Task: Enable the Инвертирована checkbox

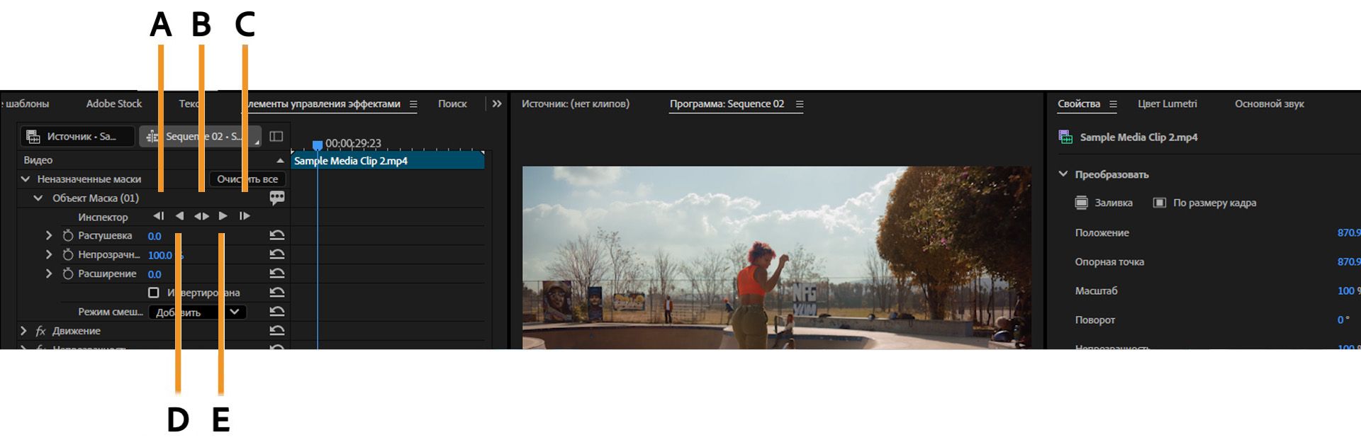Action: [153, 293]
